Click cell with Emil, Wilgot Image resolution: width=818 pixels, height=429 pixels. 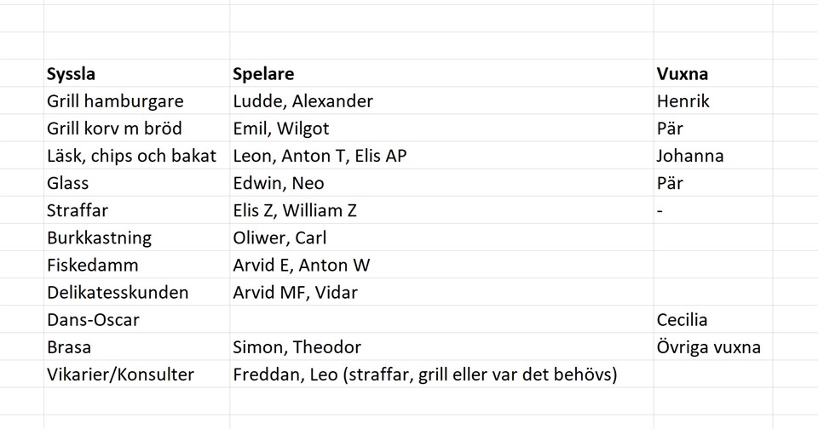[281, 129]
